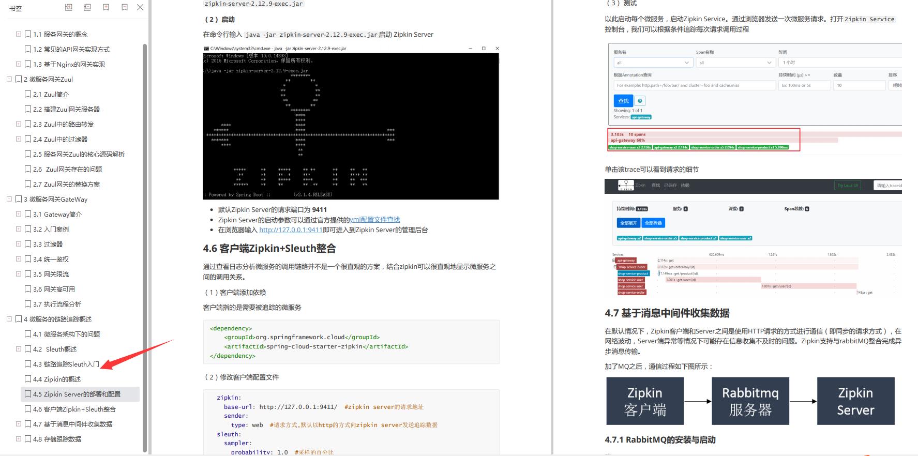Expand the 1.3 基于Nginx的网关实现 node

click(x=19, y=64)
